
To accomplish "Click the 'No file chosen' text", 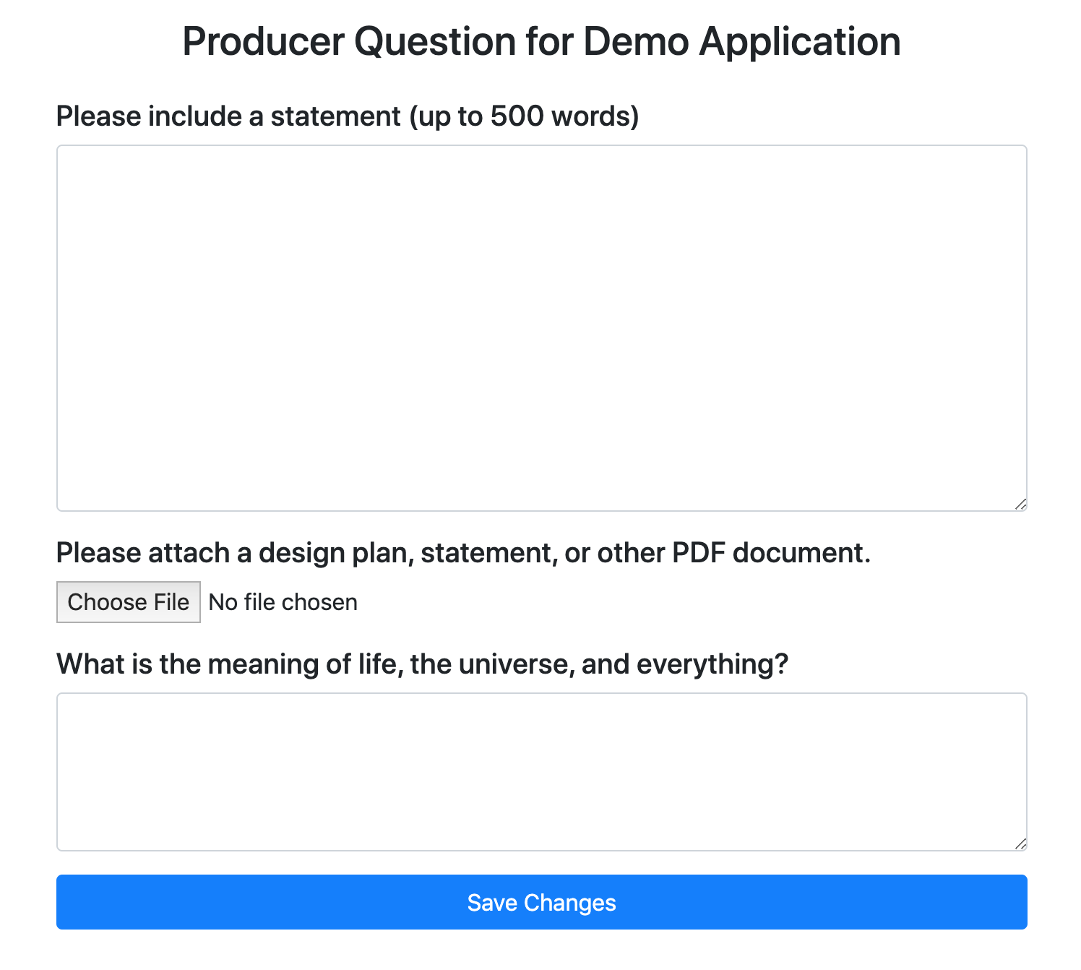I will point(283,602).
